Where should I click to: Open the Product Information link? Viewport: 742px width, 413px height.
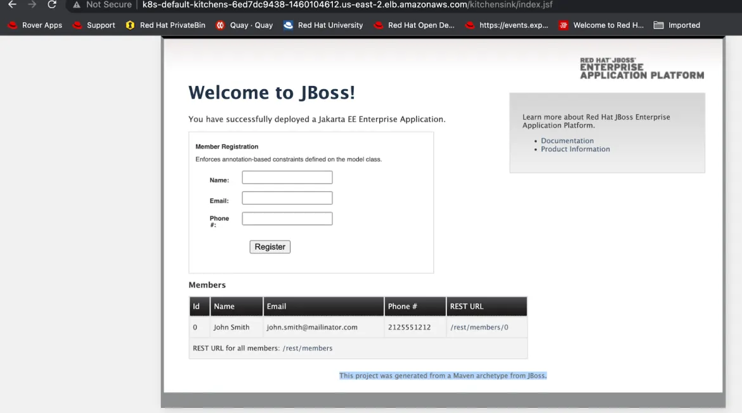coord(575,149)
